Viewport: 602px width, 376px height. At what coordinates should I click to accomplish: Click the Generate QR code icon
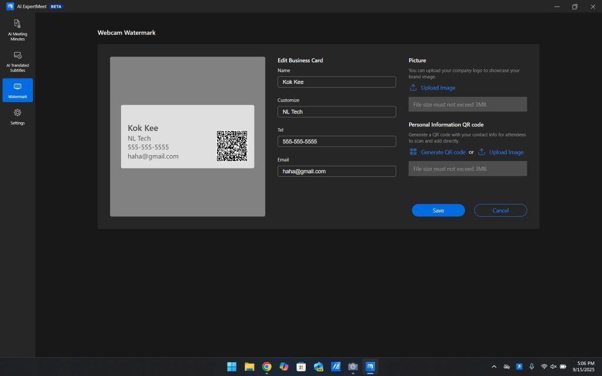[413, 152]
